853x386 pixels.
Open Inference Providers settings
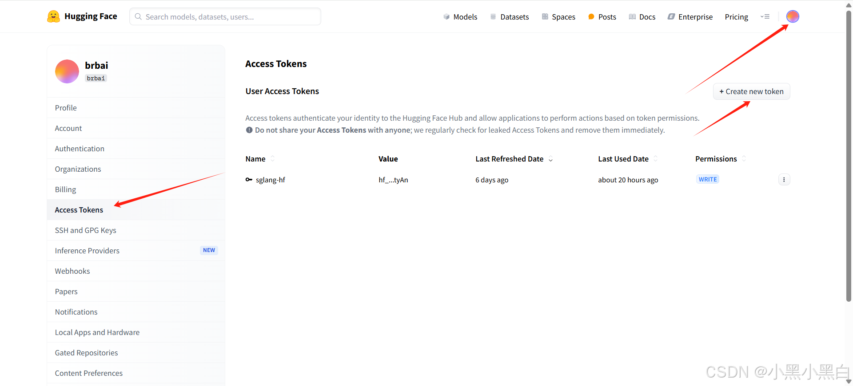[x=136, y=251]
